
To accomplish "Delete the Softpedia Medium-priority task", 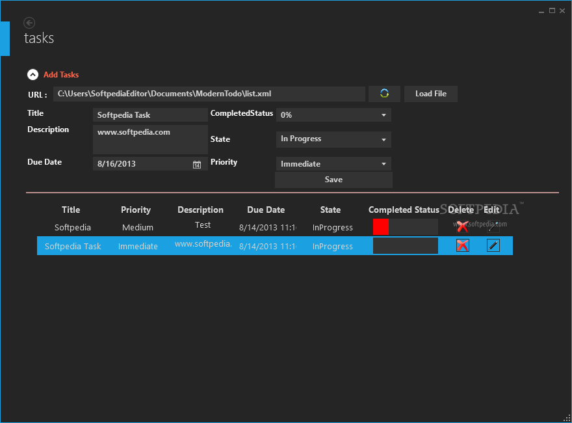I will 463,227.
